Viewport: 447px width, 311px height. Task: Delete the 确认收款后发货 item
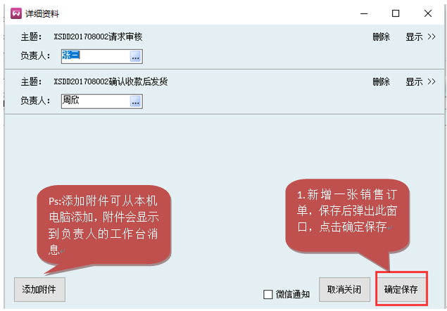pyautogui.click(x=381, y=82)
